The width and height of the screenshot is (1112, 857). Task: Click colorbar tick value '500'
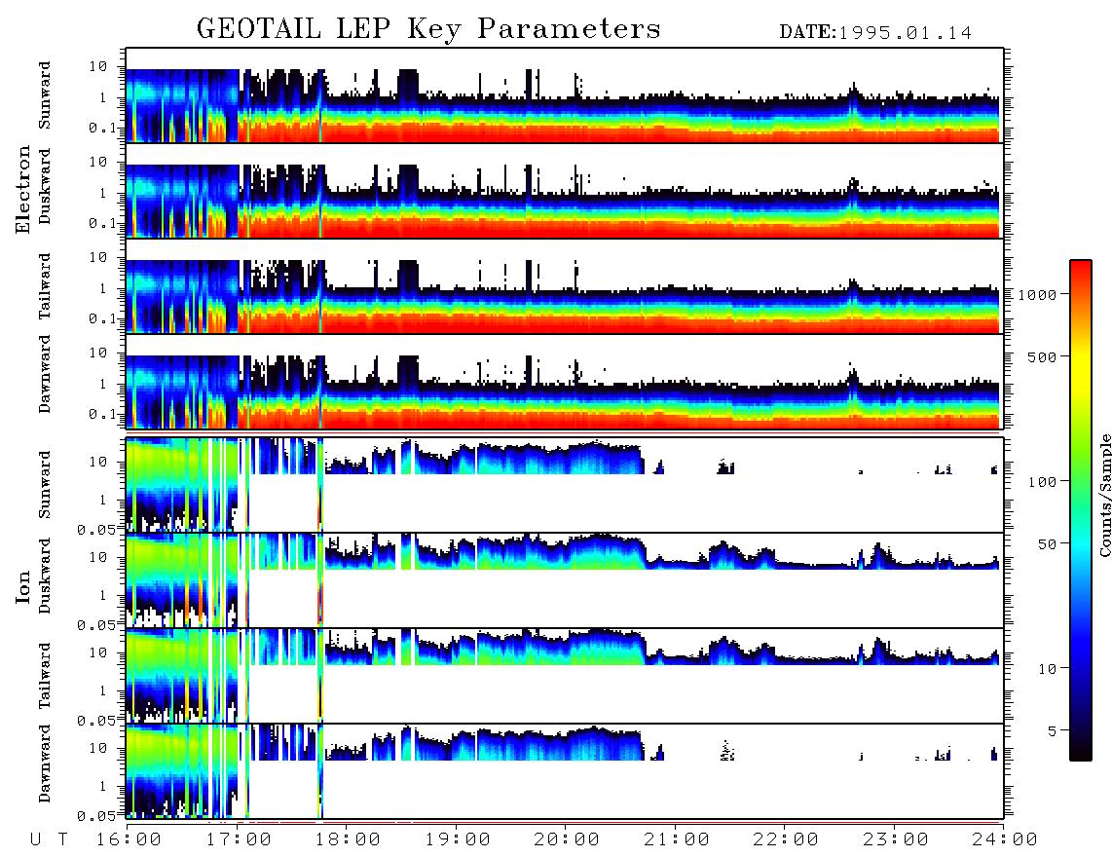[1042, 356]
